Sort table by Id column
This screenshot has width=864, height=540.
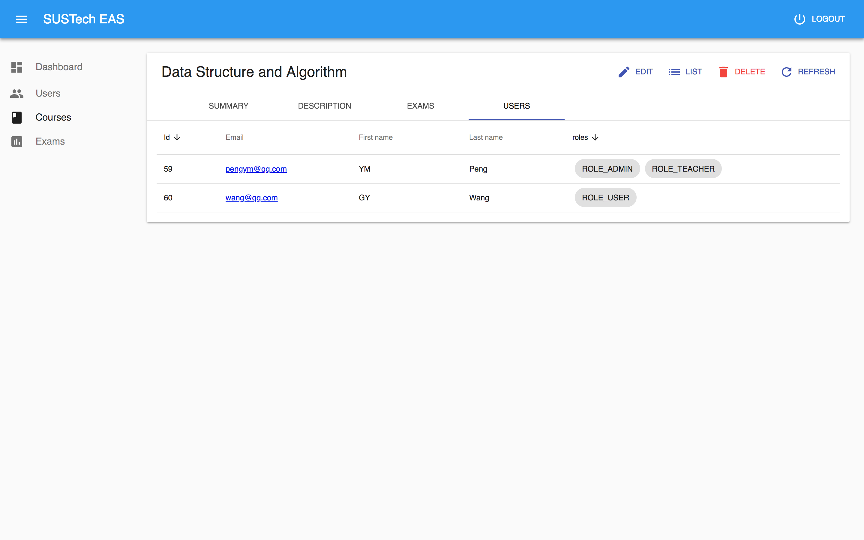tap(172, 137)
